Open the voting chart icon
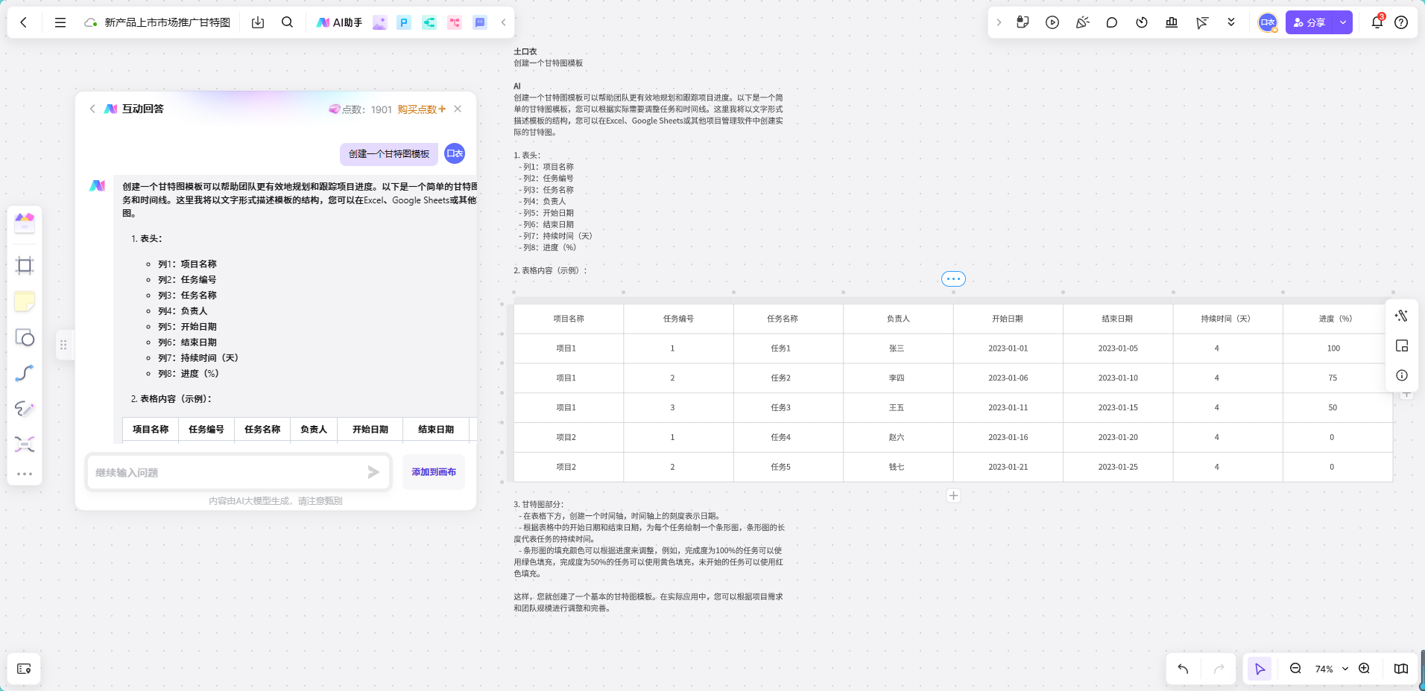 (x=1172, y=22)
